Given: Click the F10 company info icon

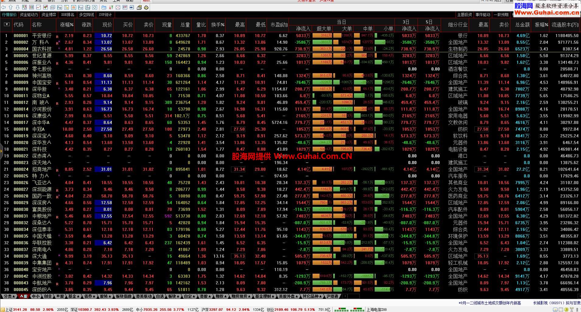Looking at the screenshot, I should pyautogui.click(x=60, y=7).
